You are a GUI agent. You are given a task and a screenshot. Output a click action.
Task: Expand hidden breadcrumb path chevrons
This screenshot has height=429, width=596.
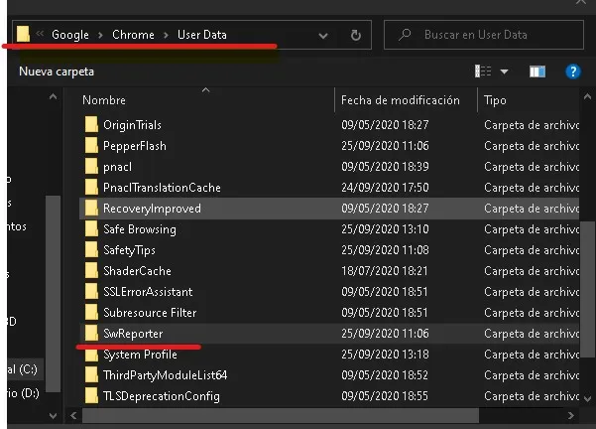pos(41,35)
